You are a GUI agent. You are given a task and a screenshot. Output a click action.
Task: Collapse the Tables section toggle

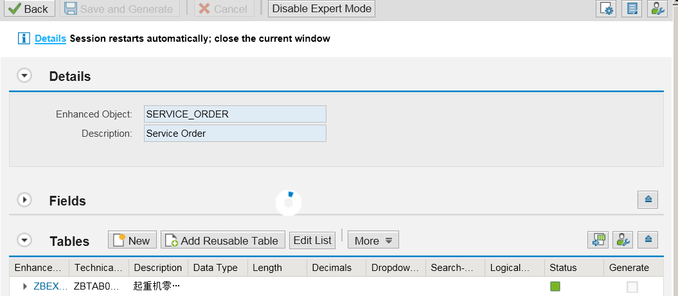(24, 240)
